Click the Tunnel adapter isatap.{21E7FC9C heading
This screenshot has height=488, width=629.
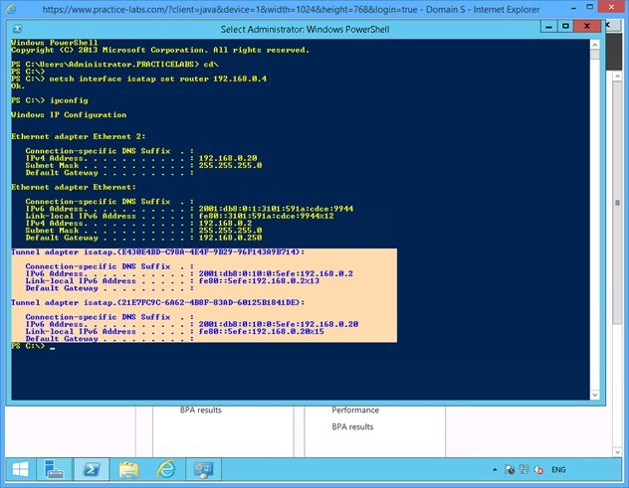(x=157, y=302)
